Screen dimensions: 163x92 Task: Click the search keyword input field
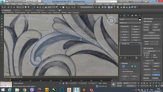click(106, 2)
